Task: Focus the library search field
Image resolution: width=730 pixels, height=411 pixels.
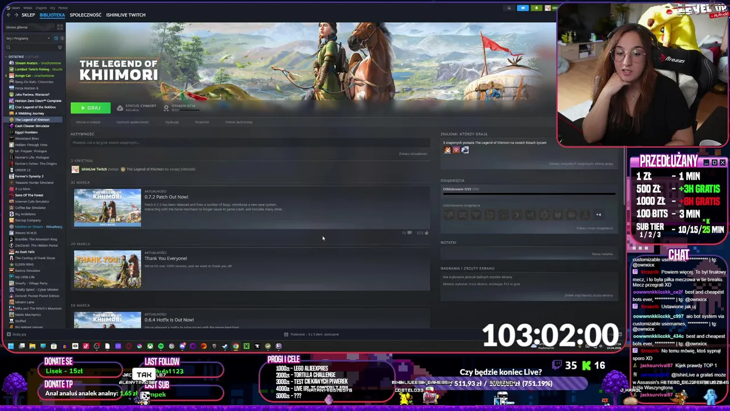Action: pyautogui.click(x=31, y=47)
